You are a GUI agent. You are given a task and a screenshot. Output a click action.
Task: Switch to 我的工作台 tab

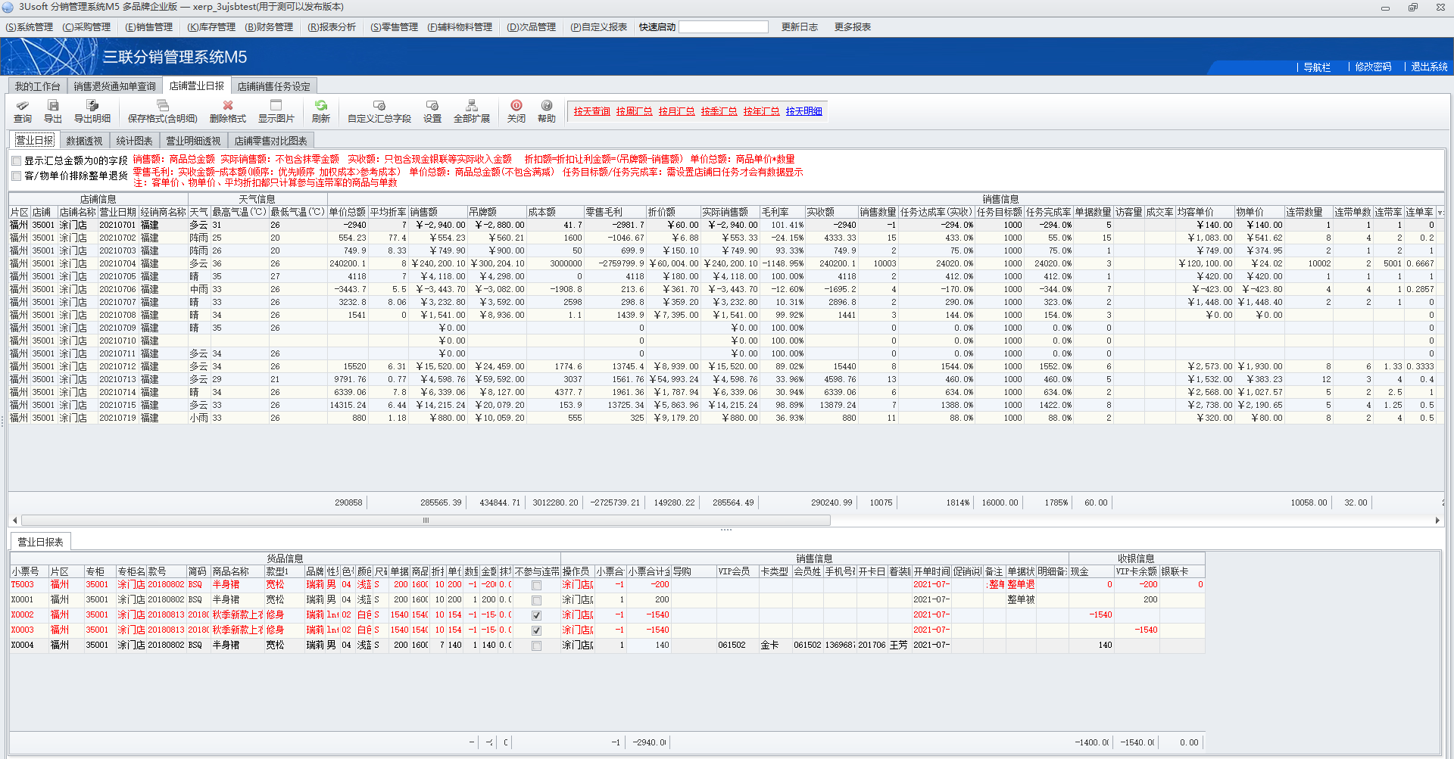[x=37, y=86]
